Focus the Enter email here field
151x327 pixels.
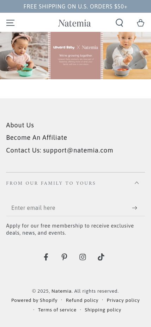point(69,208)
